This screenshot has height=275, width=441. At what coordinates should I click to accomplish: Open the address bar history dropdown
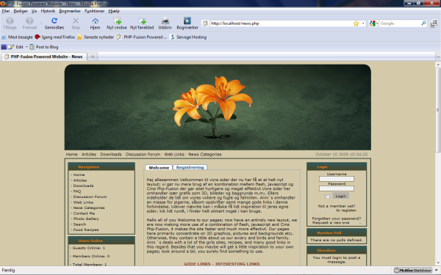tap(363, 23)
